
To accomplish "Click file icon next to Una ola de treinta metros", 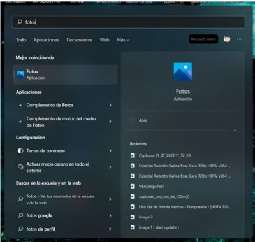I will (133, 207).
